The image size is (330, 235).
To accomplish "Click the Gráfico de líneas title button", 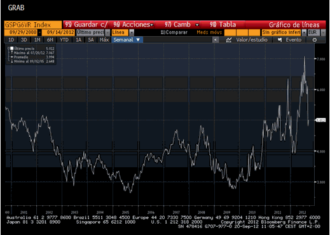I will point(294,25).
